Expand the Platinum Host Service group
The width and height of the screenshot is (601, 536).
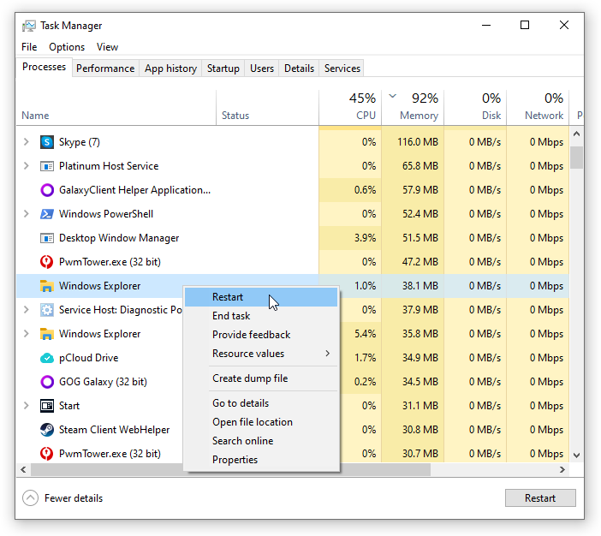click(x=26, y=166)
